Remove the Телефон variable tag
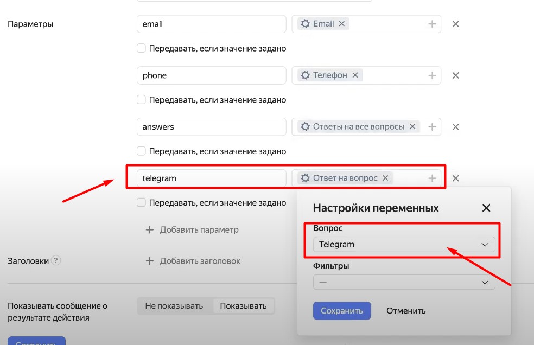The width and height of the screenshot is (534, 345). 355,75
